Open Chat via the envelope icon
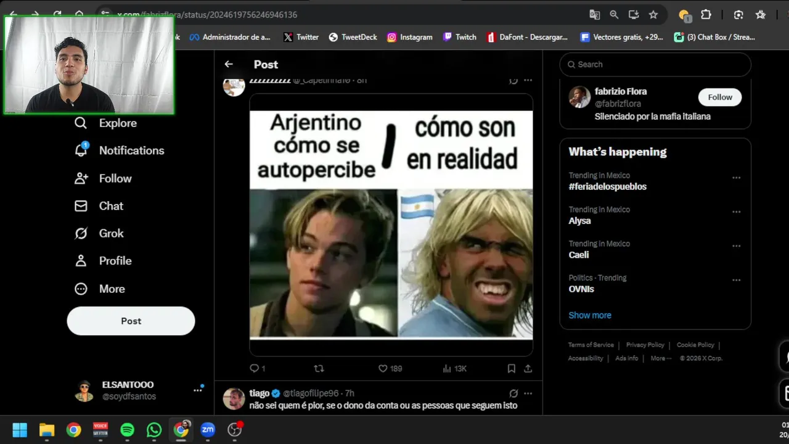Viewport: 789px width, 444px height. (x=99, y=206)
